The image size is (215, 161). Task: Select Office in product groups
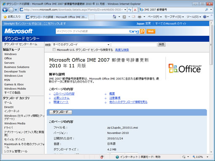(8, 58)
